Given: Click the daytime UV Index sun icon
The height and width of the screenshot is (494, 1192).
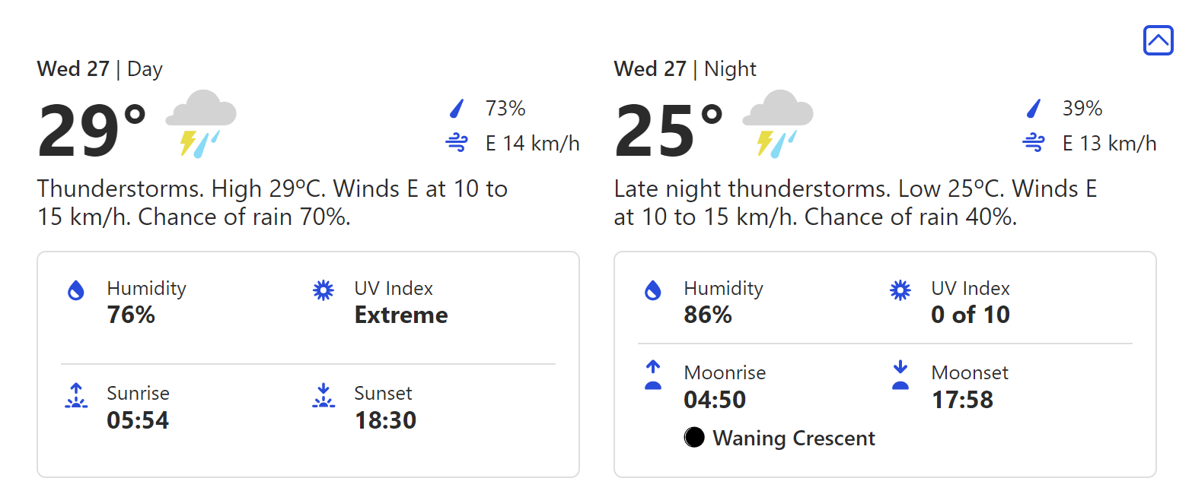Looking at the screenshot, I should [x=323, y=290].
